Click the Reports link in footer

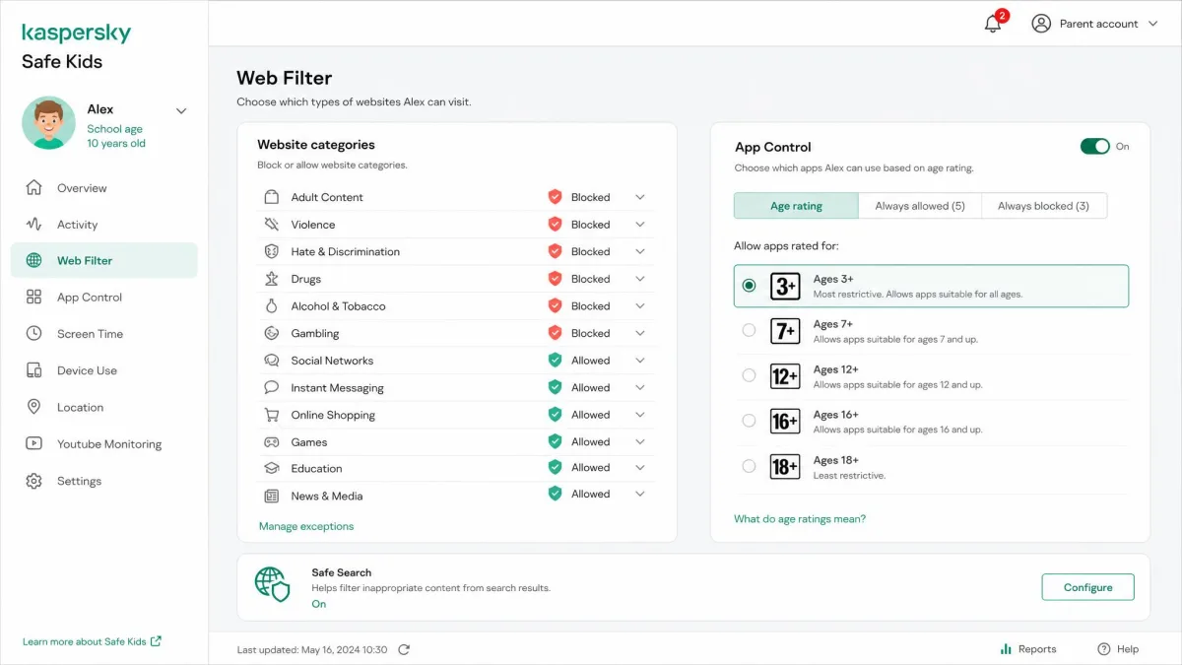pos(1027,649)
